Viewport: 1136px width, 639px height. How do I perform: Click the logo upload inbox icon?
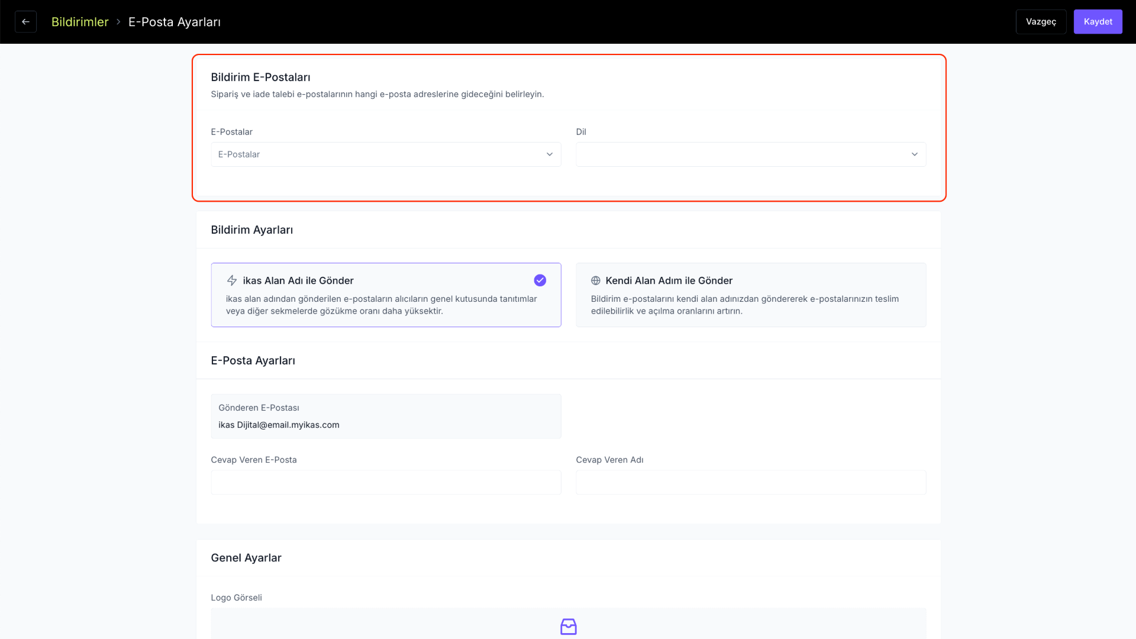coord(569,626)
